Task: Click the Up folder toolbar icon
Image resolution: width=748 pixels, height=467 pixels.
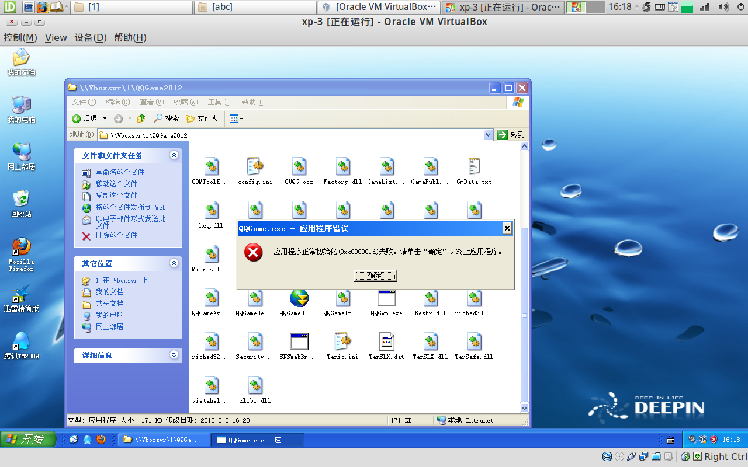Action: 141,119
